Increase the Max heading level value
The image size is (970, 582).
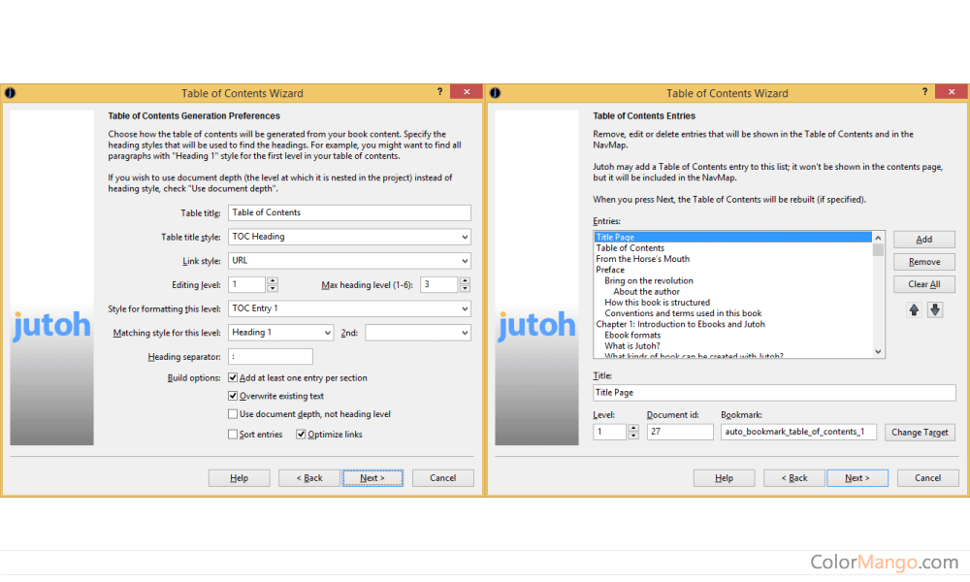[x=465, y=280]
